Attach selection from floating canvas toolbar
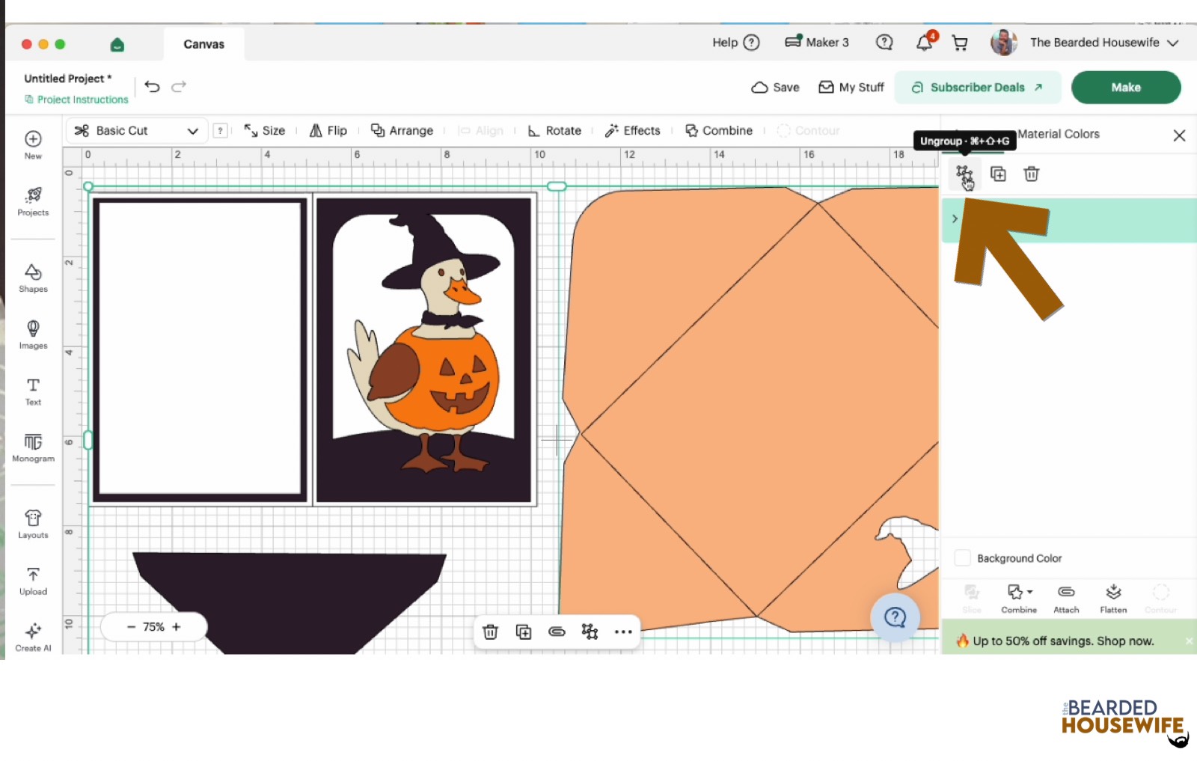Viewport: 1197px width, 761px height. click(557, 632)
